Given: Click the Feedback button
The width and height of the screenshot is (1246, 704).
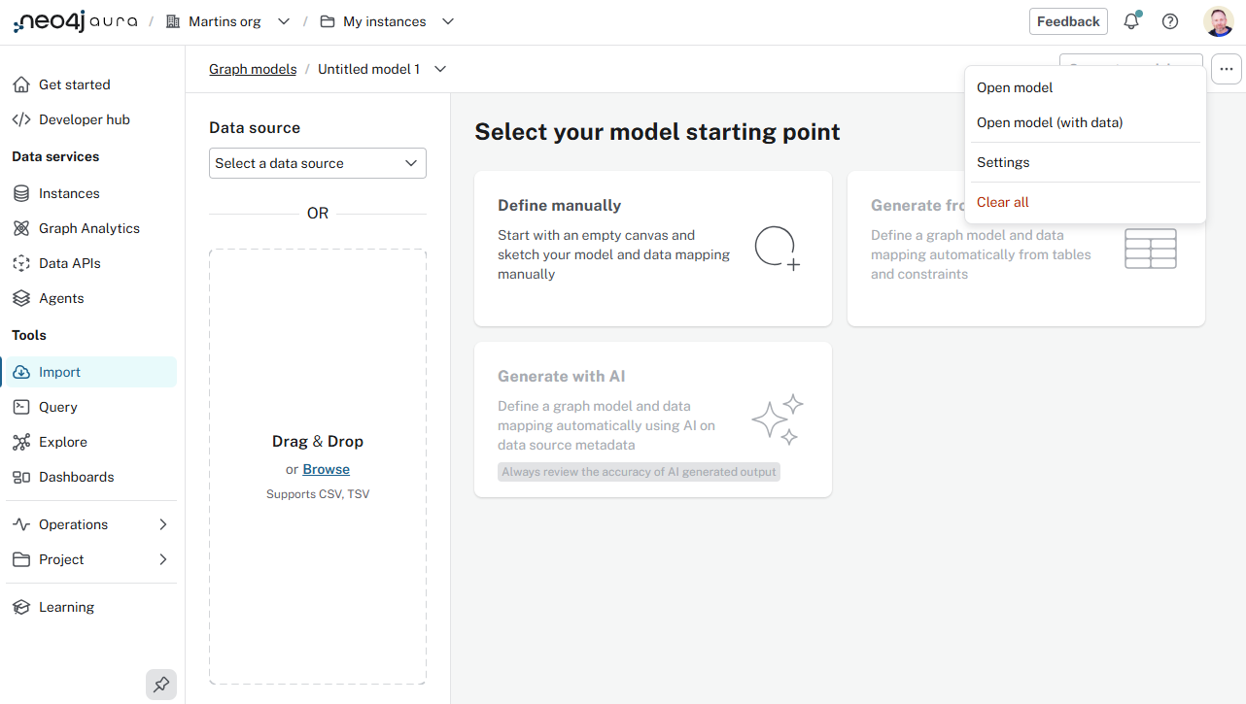Looking at the screenshot, I should pyautogui.click(x=1068, y=20).
